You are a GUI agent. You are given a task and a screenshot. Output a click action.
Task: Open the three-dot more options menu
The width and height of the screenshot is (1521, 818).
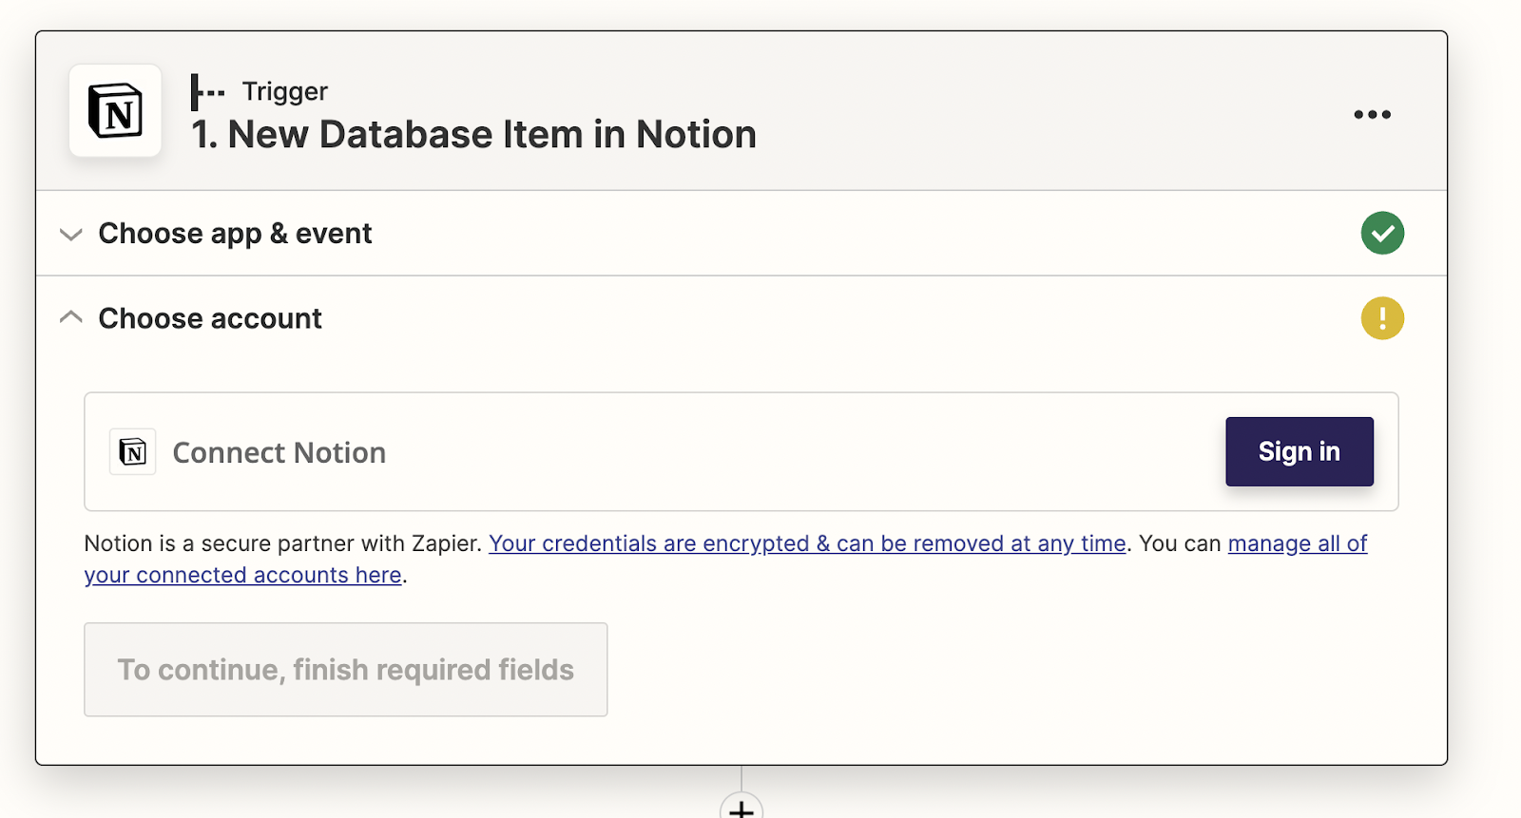[1372, 115]
